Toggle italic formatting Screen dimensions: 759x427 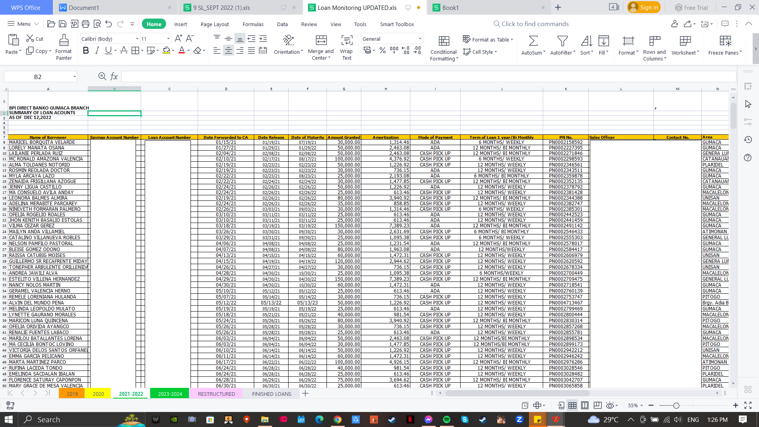pyautogui.click(x=97, y=51)
